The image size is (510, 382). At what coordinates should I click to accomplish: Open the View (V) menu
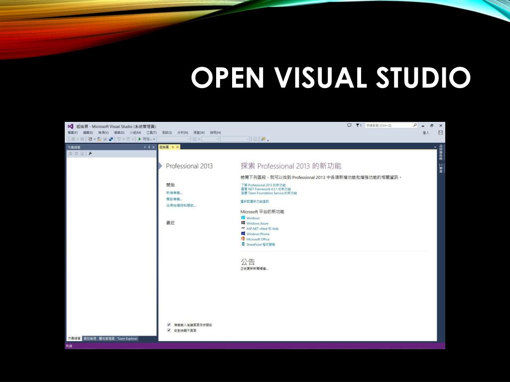104,132
